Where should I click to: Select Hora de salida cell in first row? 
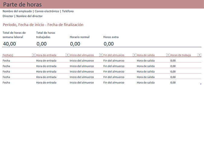click(x=146, y=61)
